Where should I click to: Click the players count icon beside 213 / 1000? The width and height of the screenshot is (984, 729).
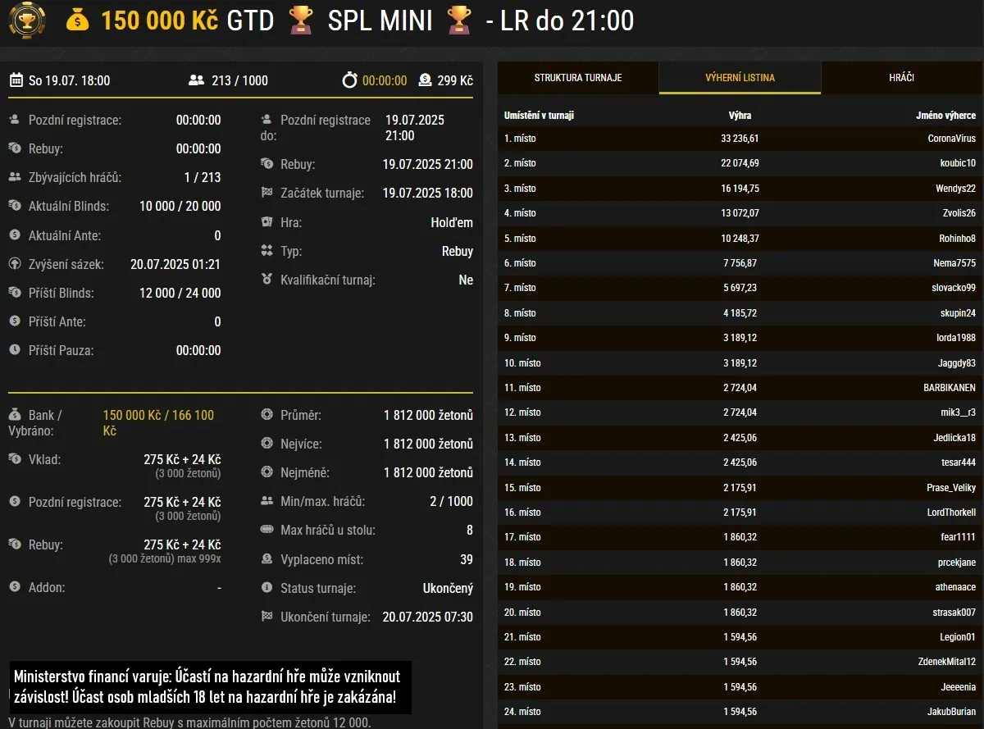tap(196, 80)
